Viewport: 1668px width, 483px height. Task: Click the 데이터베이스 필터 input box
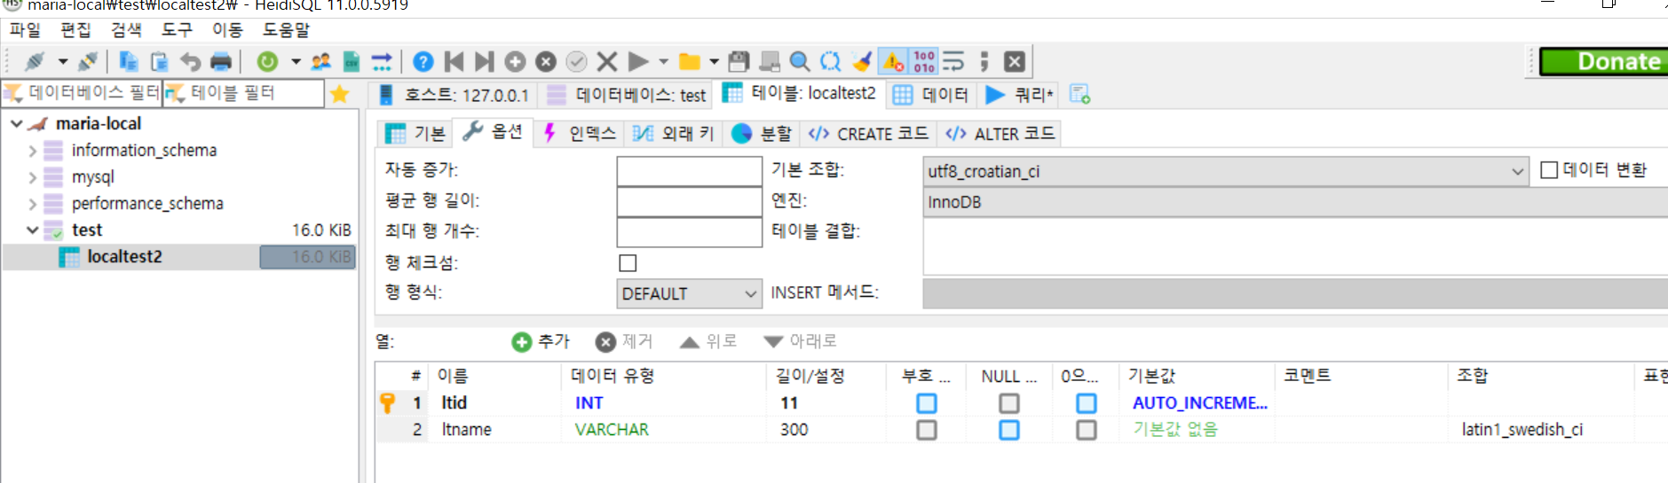click(x=83, y=93)
